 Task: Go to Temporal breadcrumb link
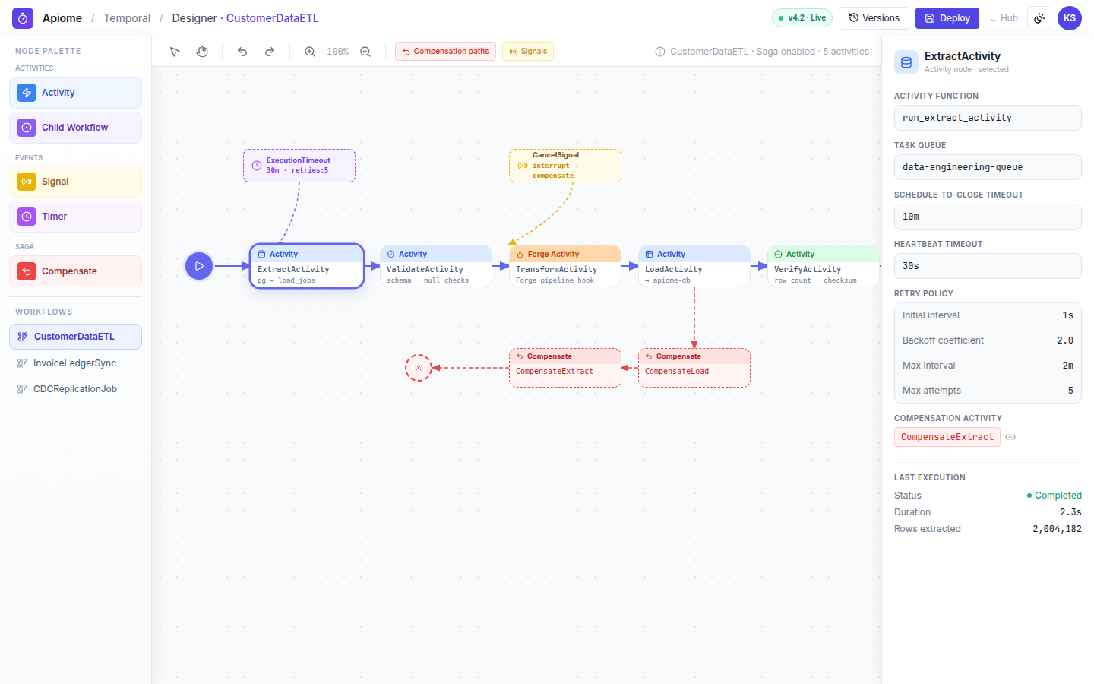pyautogui.click(x=127, y=18)
